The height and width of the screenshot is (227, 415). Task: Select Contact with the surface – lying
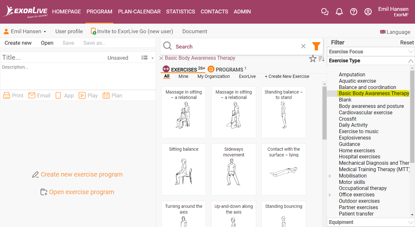pos(284,169)
